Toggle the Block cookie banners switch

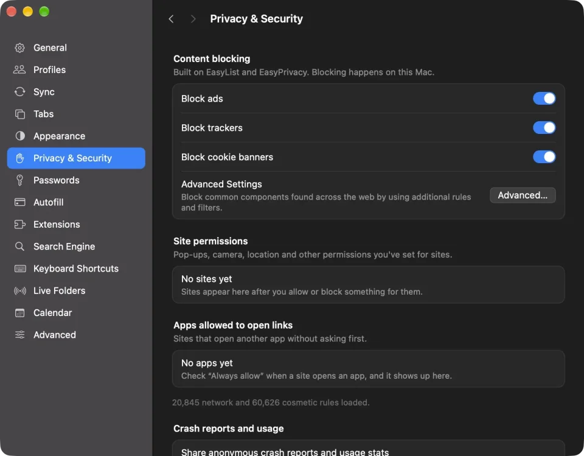544,157
